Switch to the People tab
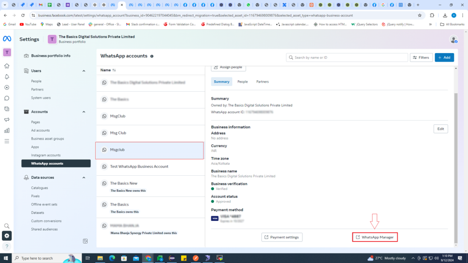This screenshot has height=263, width=468. coord(242,82)
